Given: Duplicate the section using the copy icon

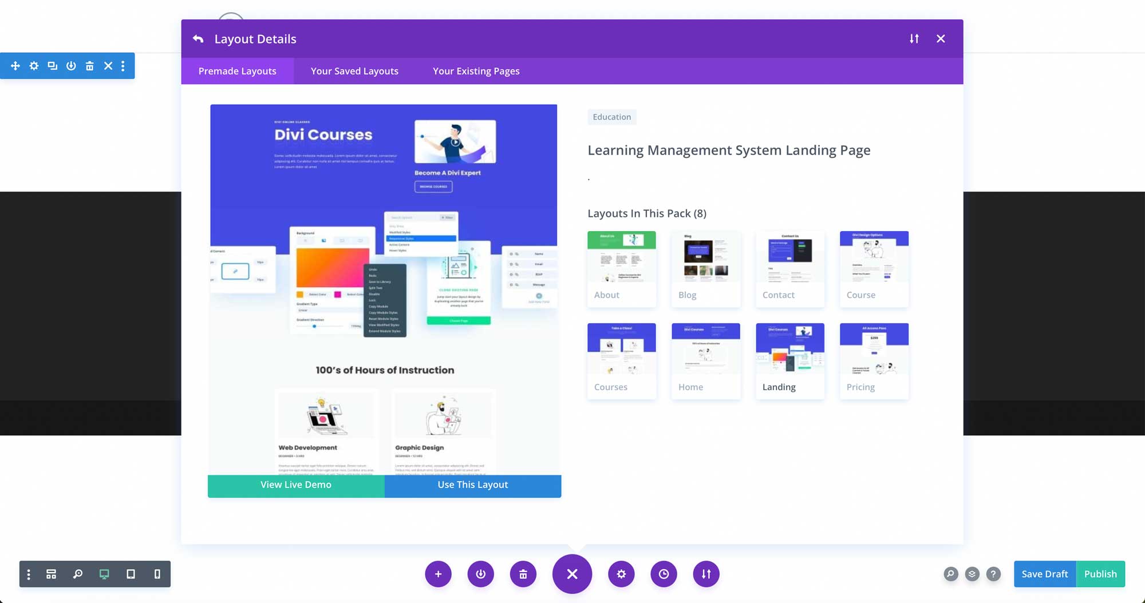Looking at the screenshot, I should click(52, 66).
